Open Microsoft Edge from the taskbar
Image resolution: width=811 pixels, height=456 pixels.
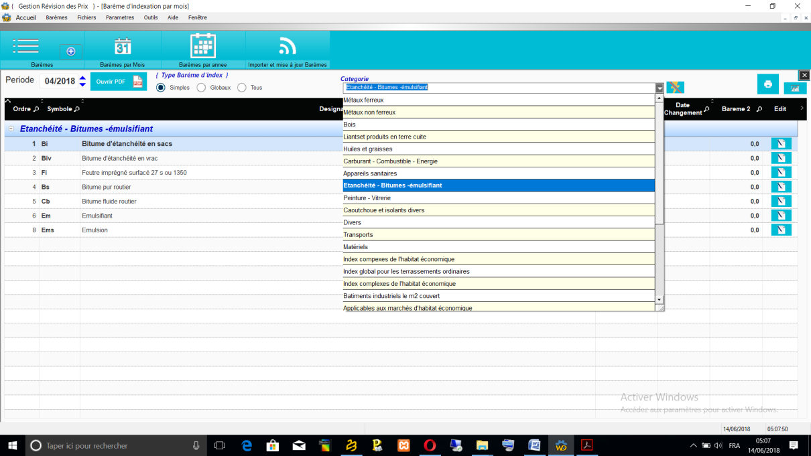point(246,445)
